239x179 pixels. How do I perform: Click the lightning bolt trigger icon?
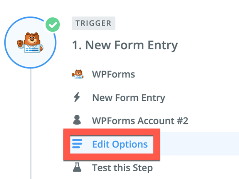pyautogui.click(x=77, y=97)
